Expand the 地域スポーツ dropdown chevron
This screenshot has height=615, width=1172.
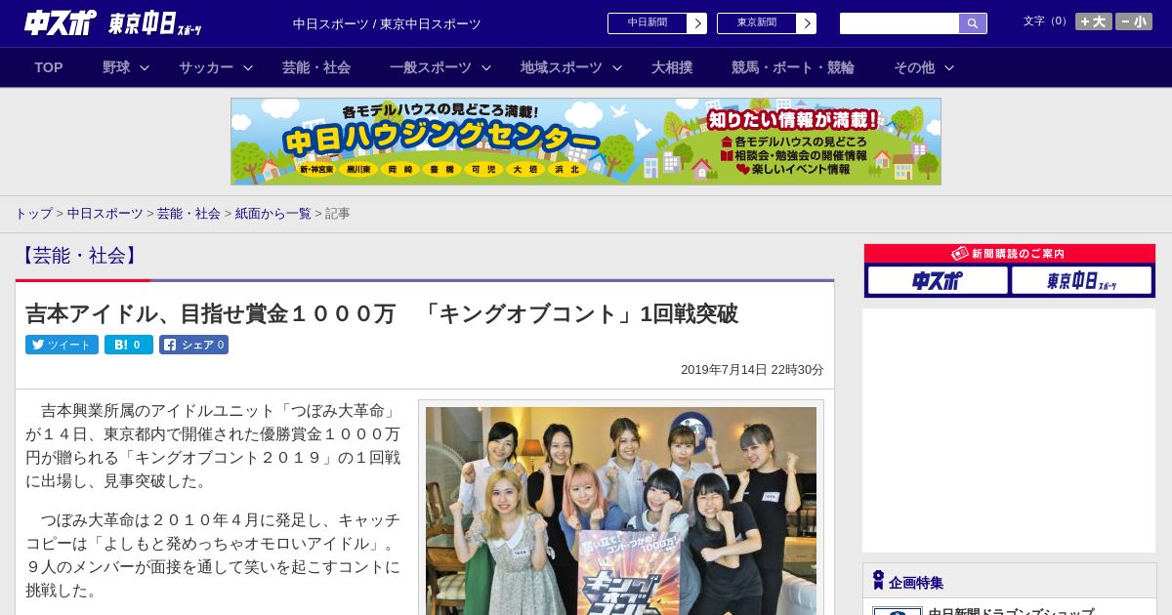coord(617,67)
